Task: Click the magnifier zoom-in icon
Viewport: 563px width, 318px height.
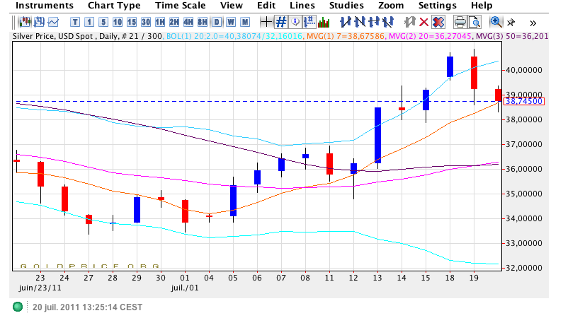Action: coord(496,21)
